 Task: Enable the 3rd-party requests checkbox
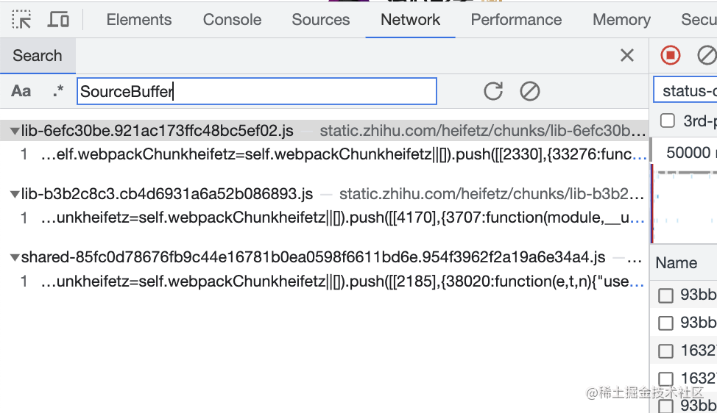[668, 121]
